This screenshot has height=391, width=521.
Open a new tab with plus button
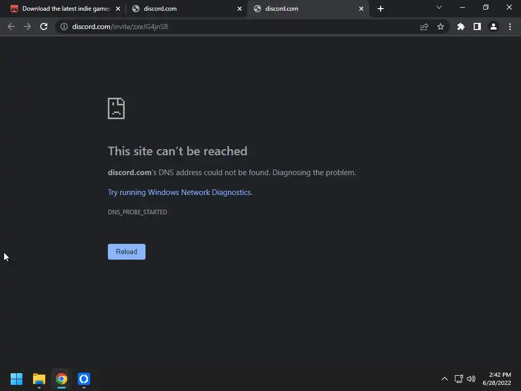381,9
